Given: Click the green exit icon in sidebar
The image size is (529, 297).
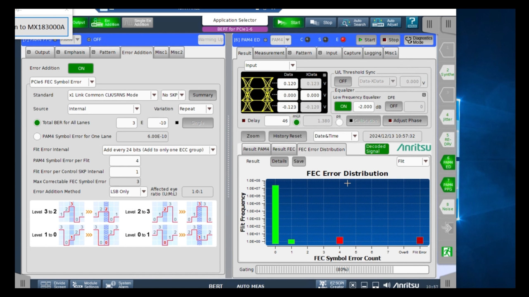Looking at the screenshot, I should coord(447,251).
